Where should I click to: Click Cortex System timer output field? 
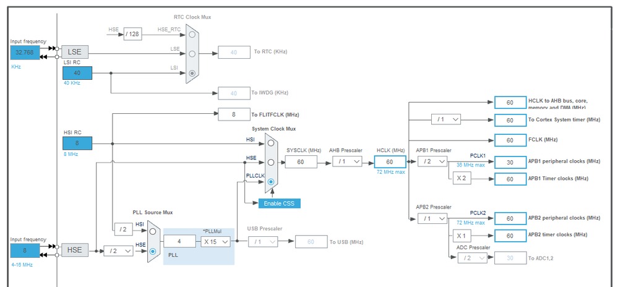(x=510, y=120)
